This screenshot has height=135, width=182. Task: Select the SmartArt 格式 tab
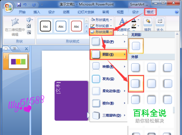tap(150, 12)
